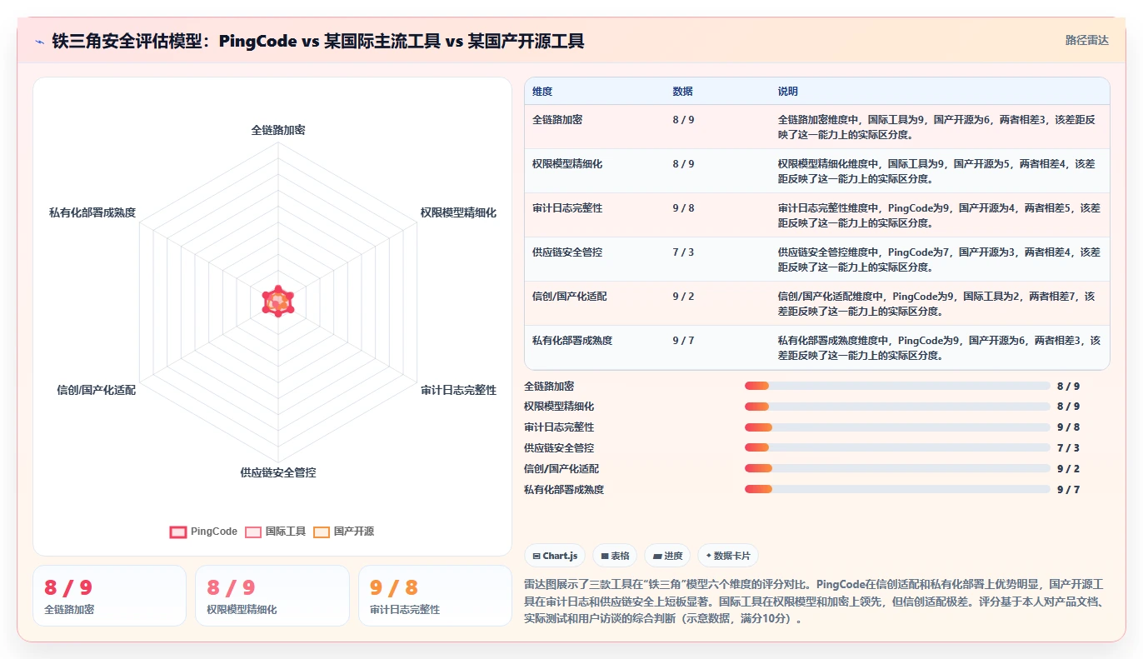Image resolution: width=1143 pixels, height=659 pixels.
Task: Click the radar data polygon at chart center
Action: pyautogui.click(x=278, y=302)
